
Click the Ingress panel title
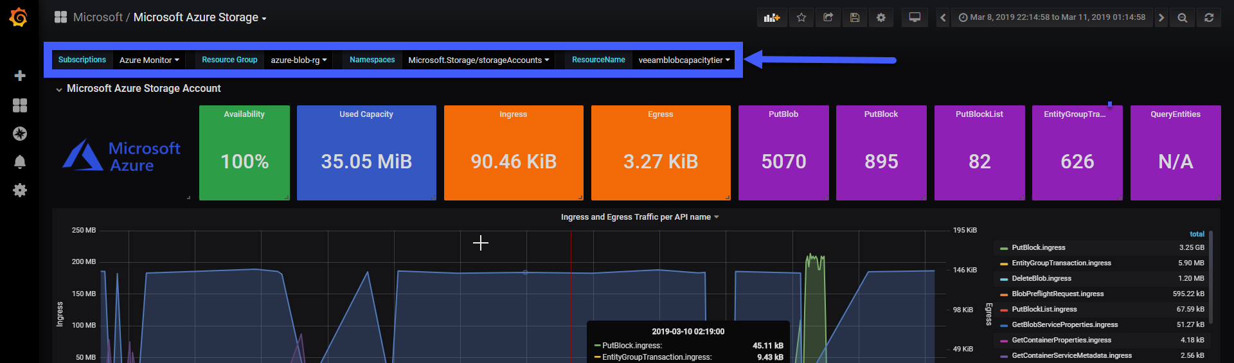coord(513,114)
